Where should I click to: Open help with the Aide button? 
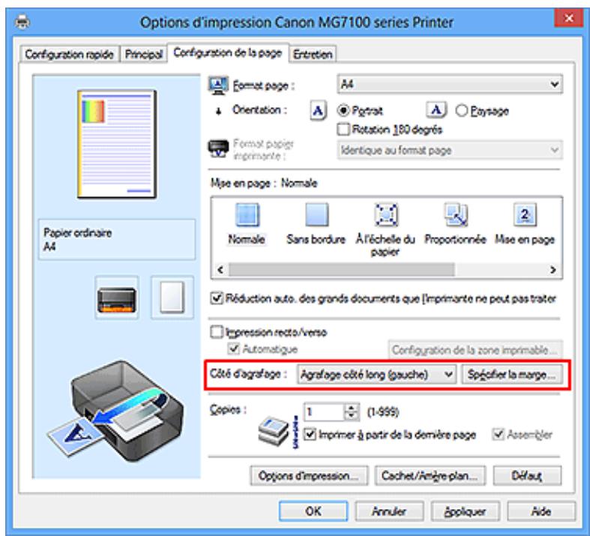541,511
